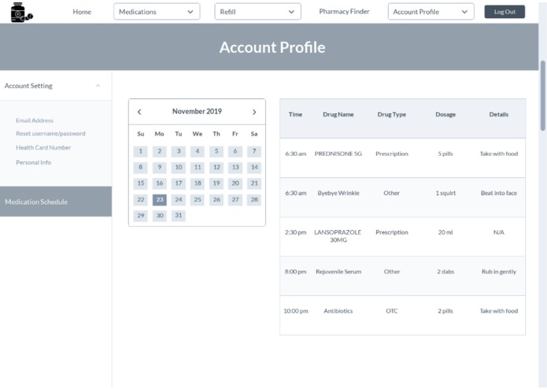Image resolution: width=547 pixels, height=389 pixels.
Task: Click the Drug Name column header
Action: (338, 114)
